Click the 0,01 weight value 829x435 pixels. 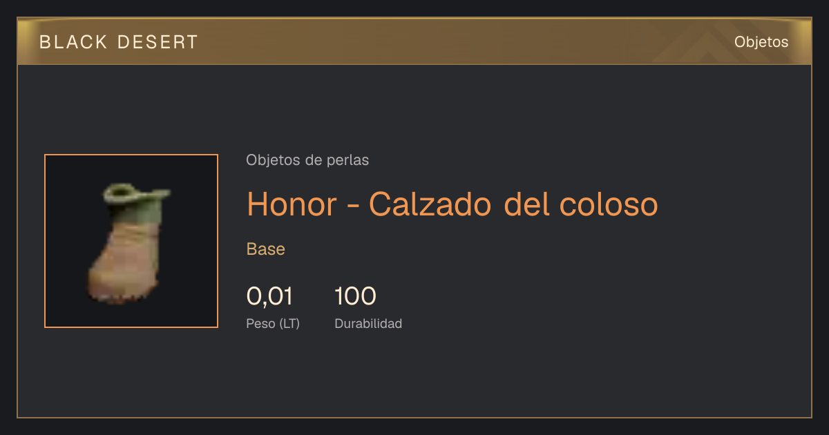[269, 297]
